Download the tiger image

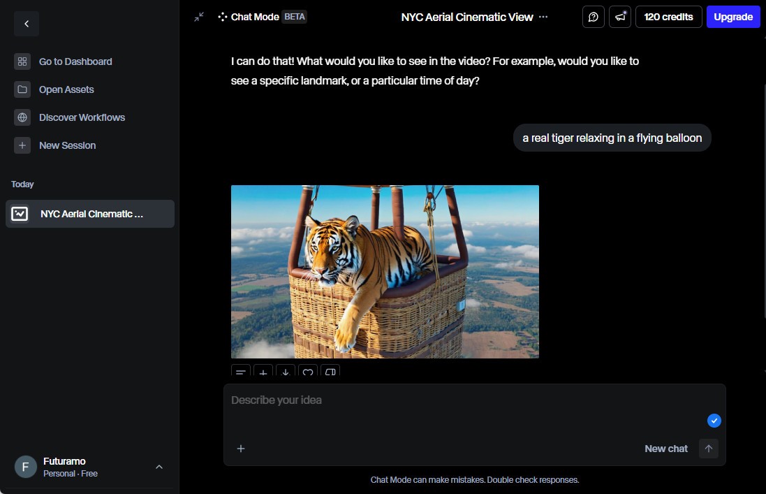tap(286, 371)
